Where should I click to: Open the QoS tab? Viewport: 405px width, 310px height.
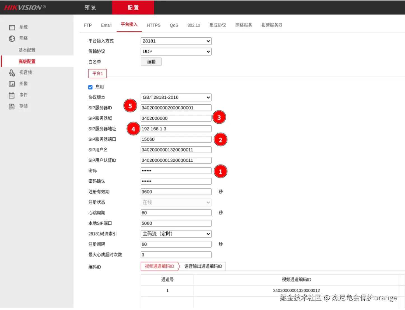click(174, 25)
